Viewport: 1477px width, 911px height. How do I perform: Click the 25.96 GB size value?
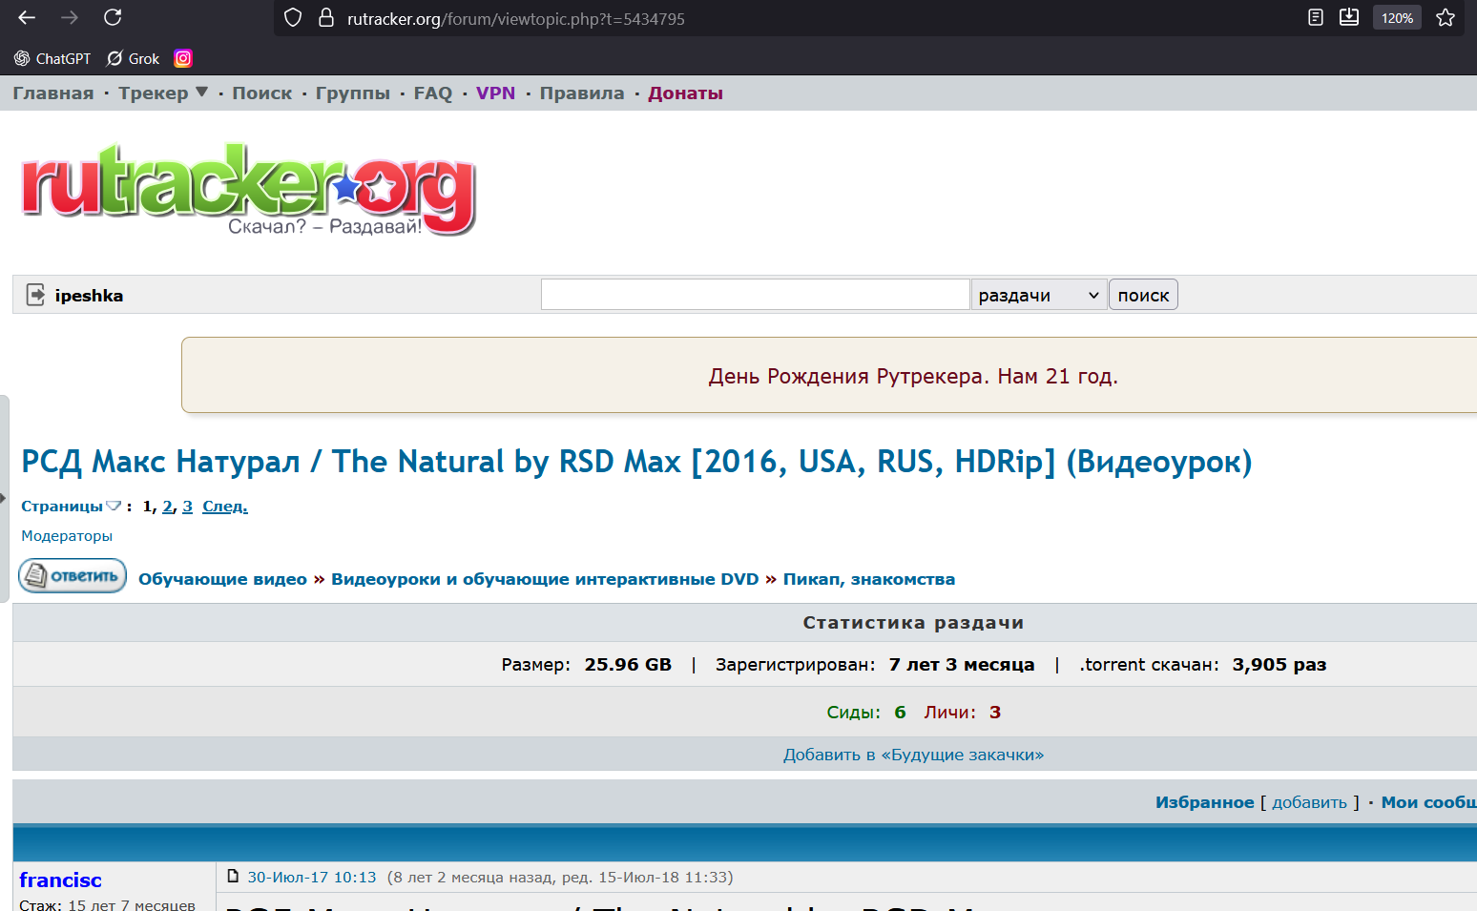pyautogui.click(x=628, y=665)
